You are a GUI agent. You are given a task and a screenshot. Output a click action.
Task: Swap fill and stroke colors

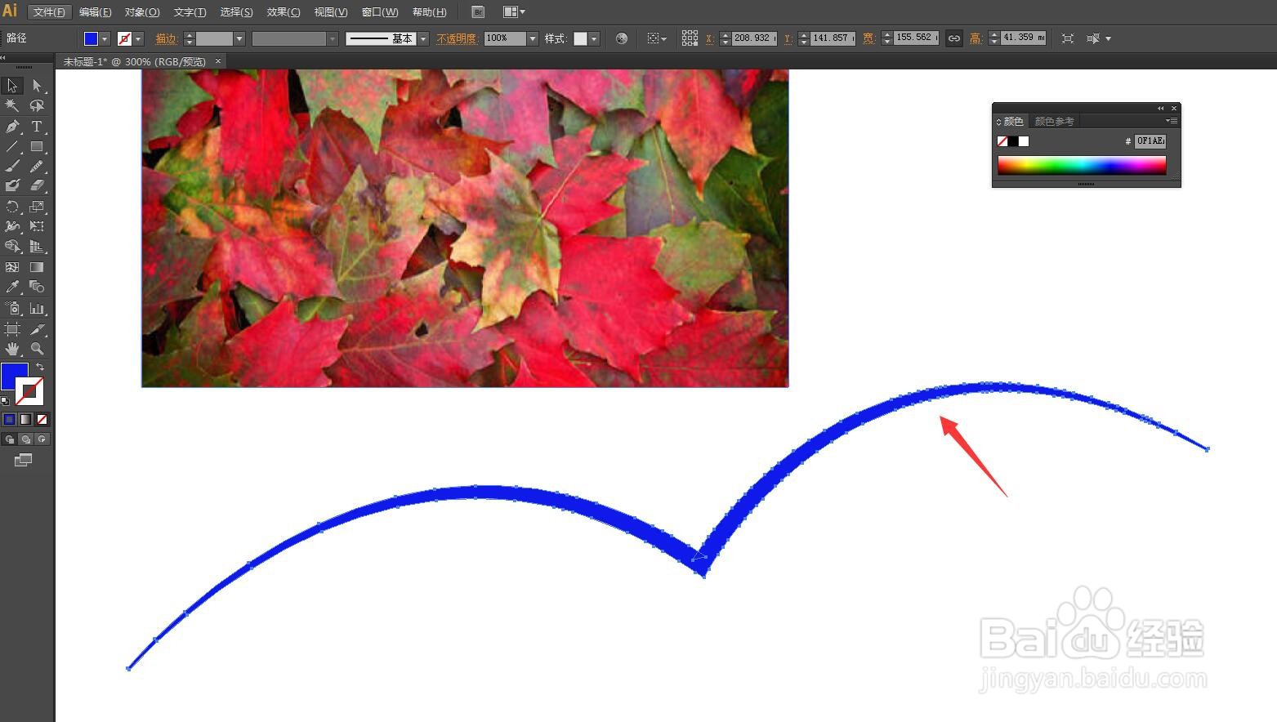point(40,368)
